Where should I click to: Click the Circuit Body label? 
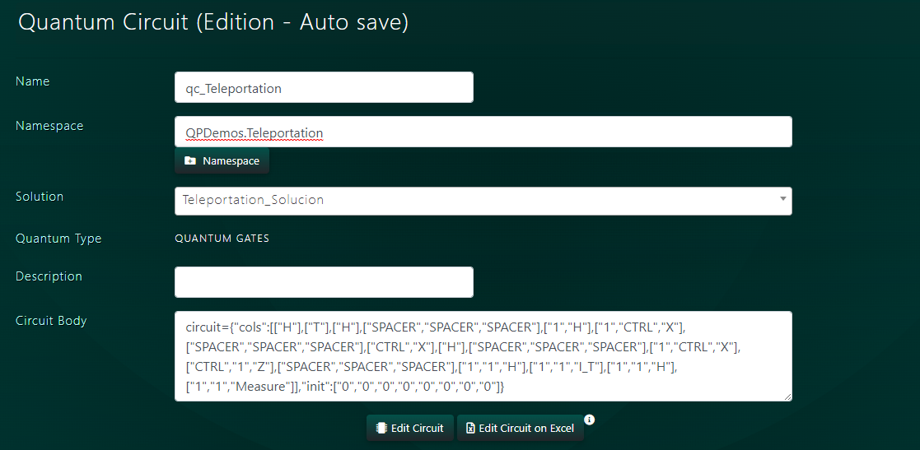coord(51,321)
